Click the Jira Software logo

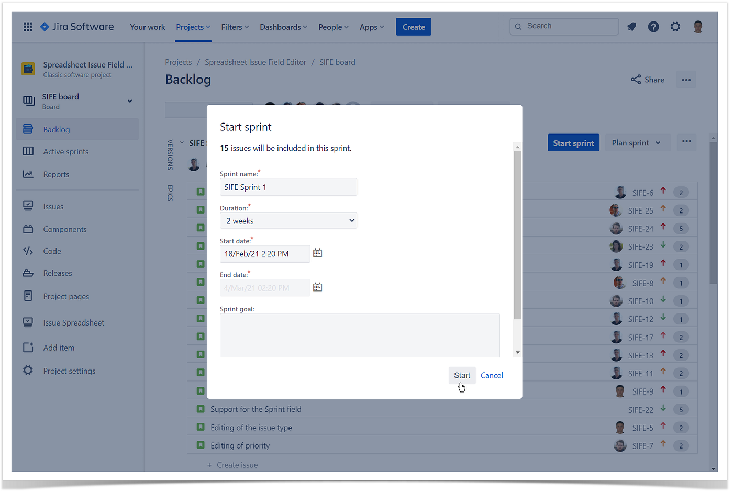pyautogui.click(x=77, y=27)
